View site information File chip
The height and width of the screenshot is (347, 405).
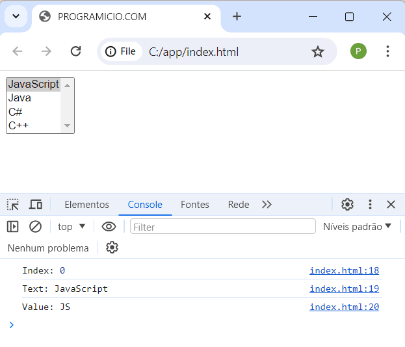coord(120,51)
